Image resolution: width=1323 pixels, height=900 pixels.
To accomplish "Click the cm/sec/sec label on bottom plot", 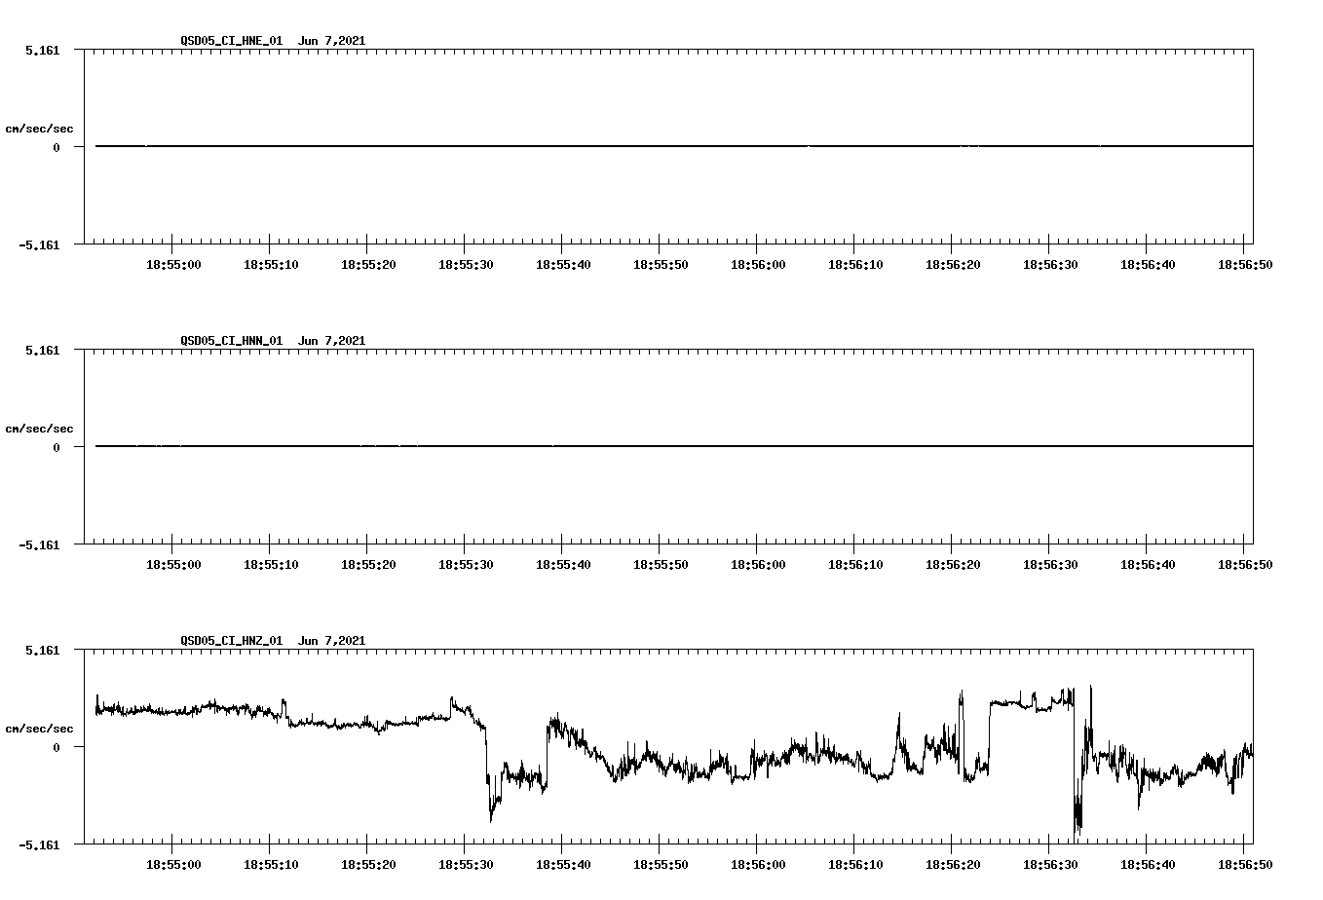I will click(x=40, y=727).
